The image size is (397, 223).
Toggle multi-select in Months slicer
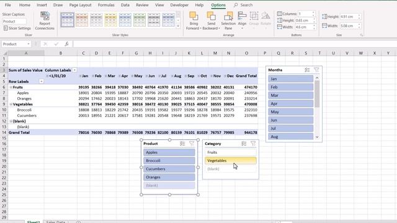point(307,70)
